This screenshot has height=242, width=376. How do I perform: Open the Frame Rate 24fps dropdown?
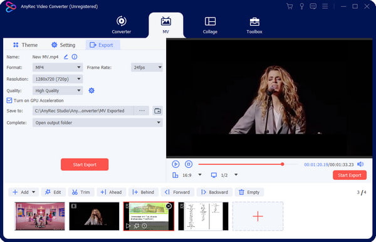[147, 67]
